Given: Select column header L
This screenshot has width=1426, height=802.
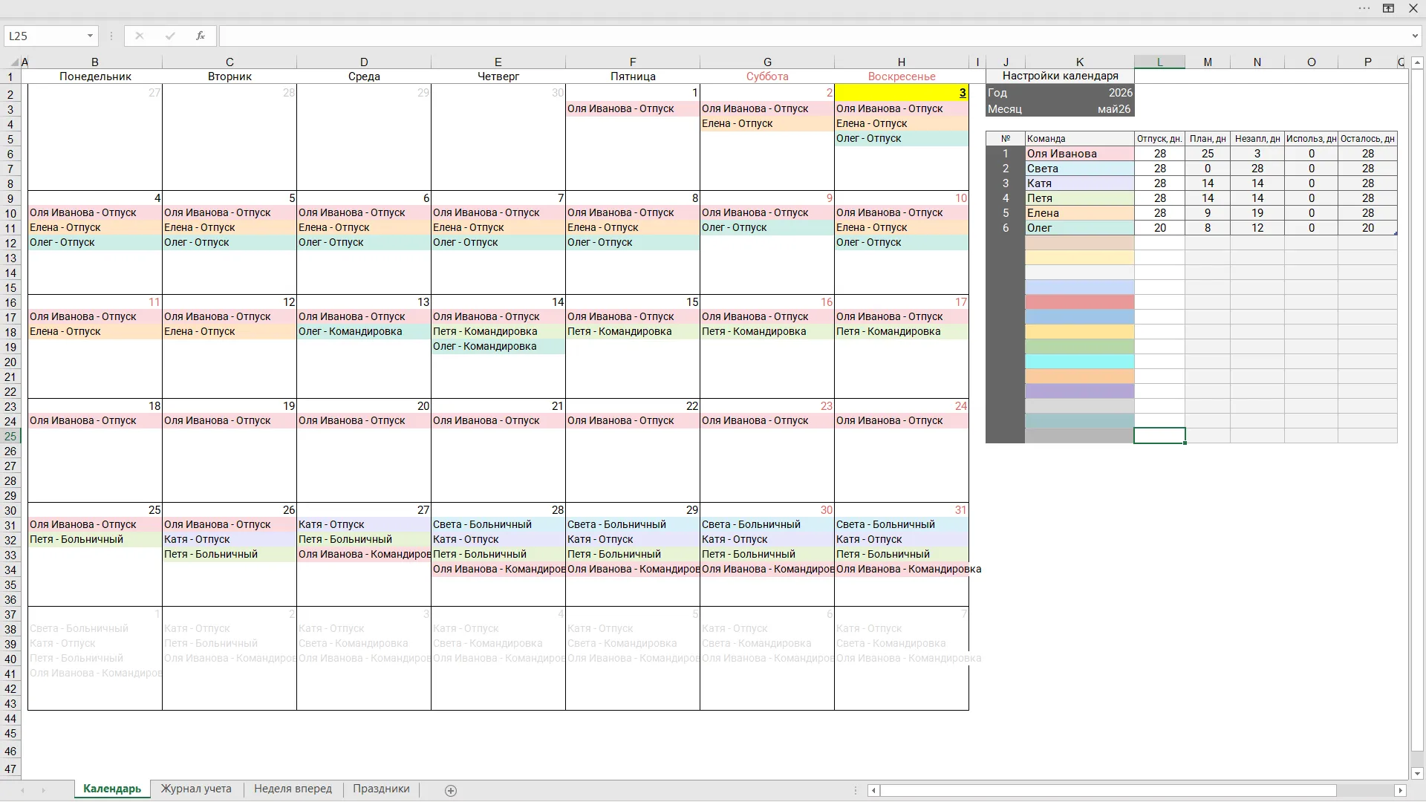Looking at the screenshot, I should tap(1159, 62).
